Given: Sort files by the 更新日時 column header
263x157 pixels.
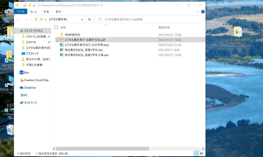Looking at the screenshot, I should pos(164,27).
